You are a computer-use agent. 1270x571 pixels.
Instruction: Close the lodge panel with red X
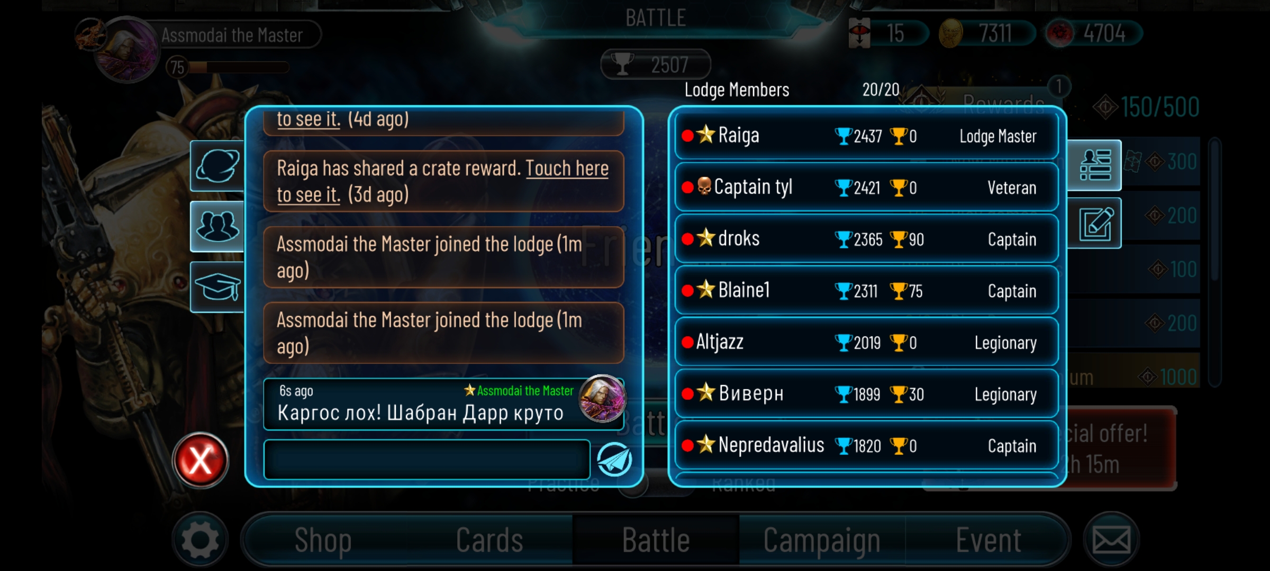tap(200, 460)
